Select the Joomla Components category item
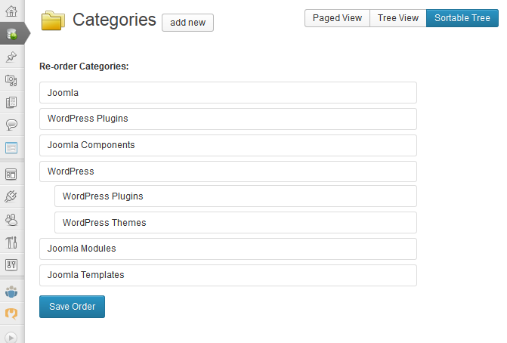507x343 pixels. (x=228, y=146)
